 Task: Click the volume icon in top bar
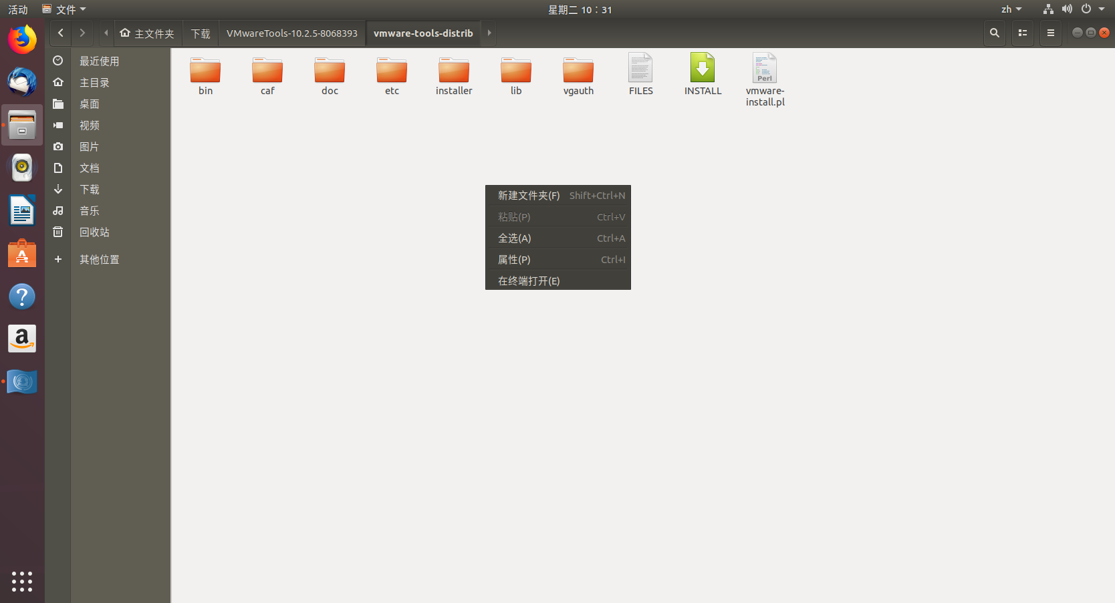[x=1067, y=9]
